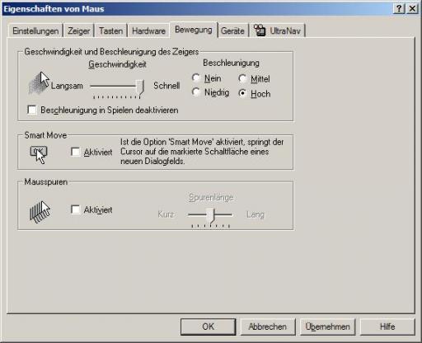
Task: Switch to the Tasten tab
Action: coord(110,31)
